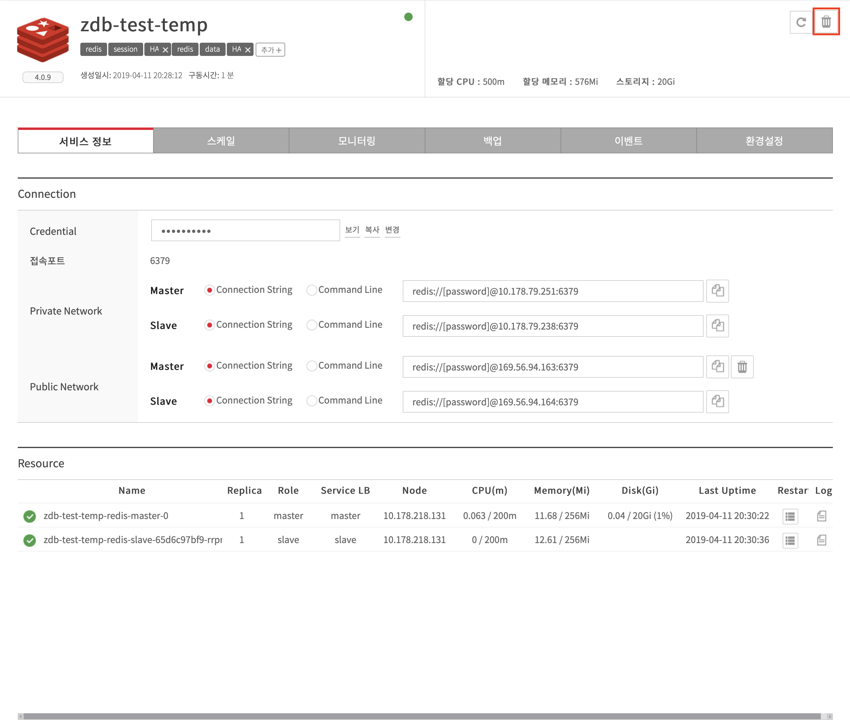Select Command Line for Public Master
The image size is (850, 722).
(312, 366)
